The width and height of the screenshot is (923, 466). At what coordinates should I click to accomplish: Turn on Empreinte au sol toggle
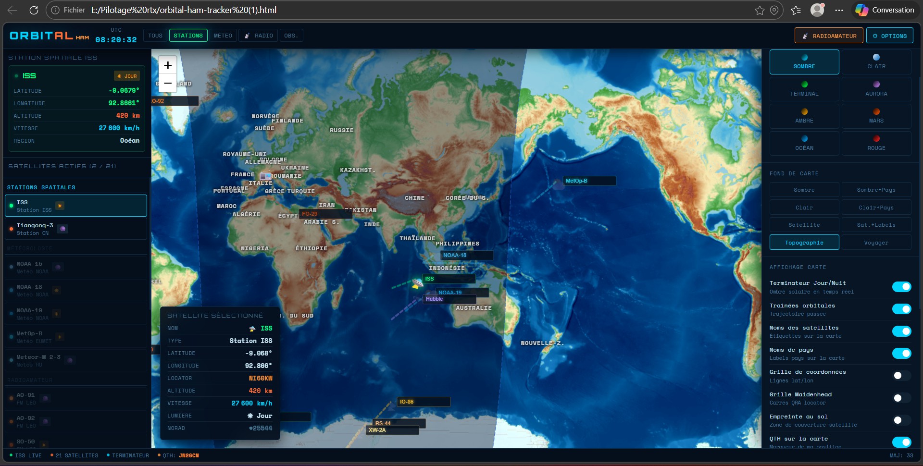[x=901, y=420]
